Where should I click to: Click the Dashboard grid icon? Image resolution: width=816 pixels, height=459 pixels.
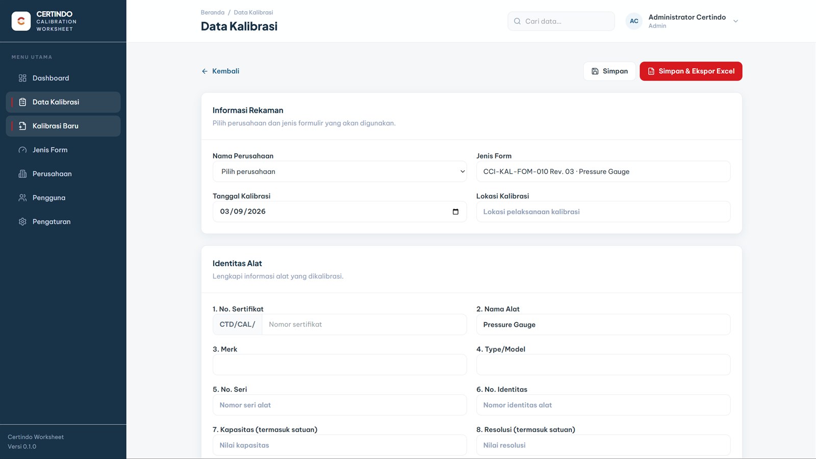(x=22, y=78)
